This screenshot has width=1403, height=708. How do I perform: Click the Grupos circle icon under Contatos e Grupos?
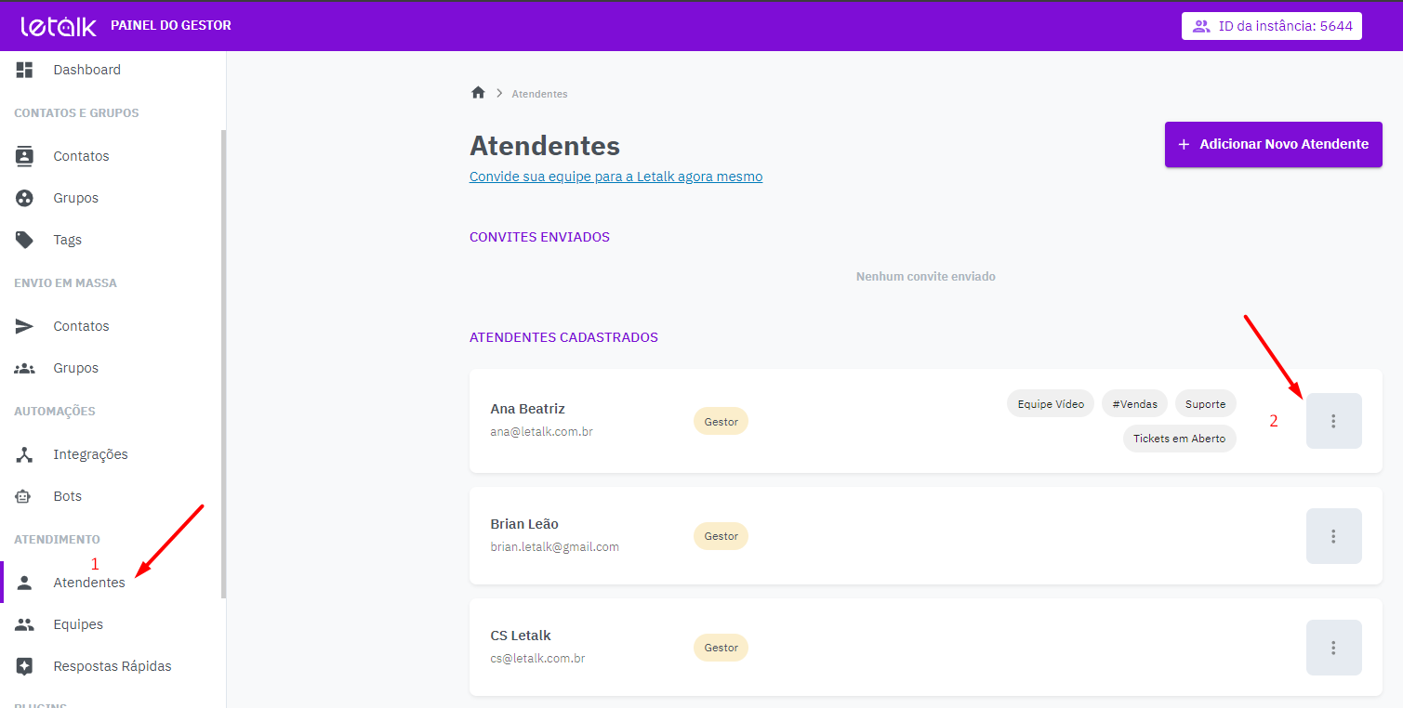24,198
